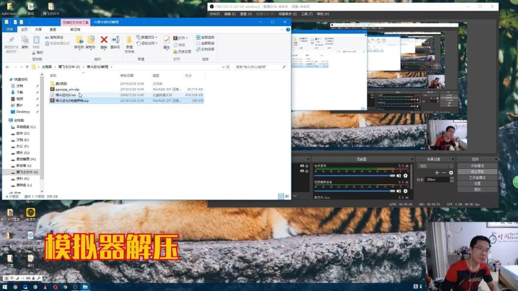Screen dimensions: 518x291
Task: Adjust second mixer channel volume slider in OBS
Action: tap(354, 191)
